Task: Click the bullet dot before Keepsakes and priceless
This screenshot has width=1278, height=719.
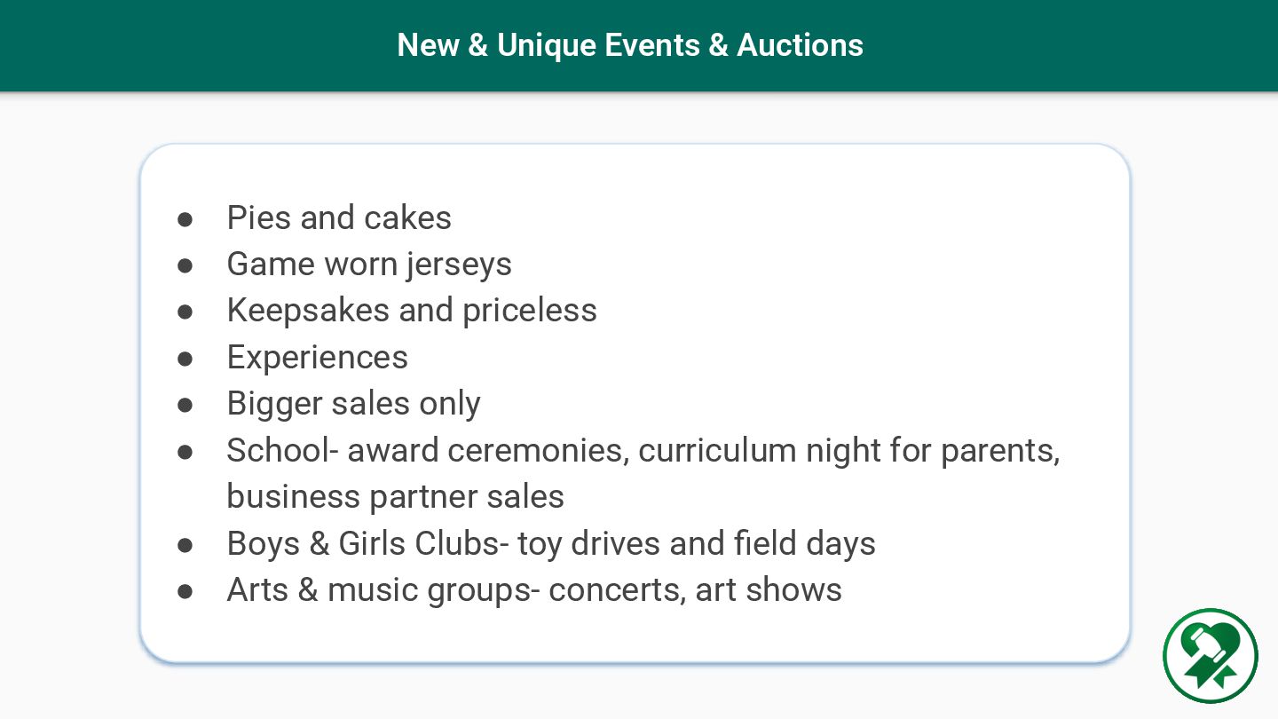Action: pyautogui.click(x=185, y=312)
